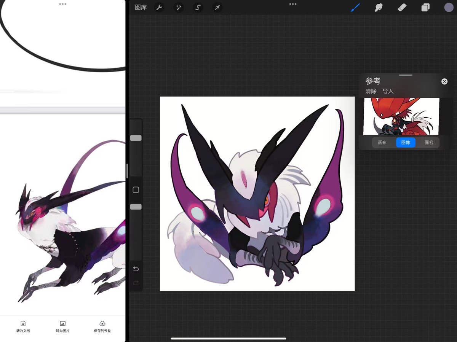Select the Eraser tool

402,7
